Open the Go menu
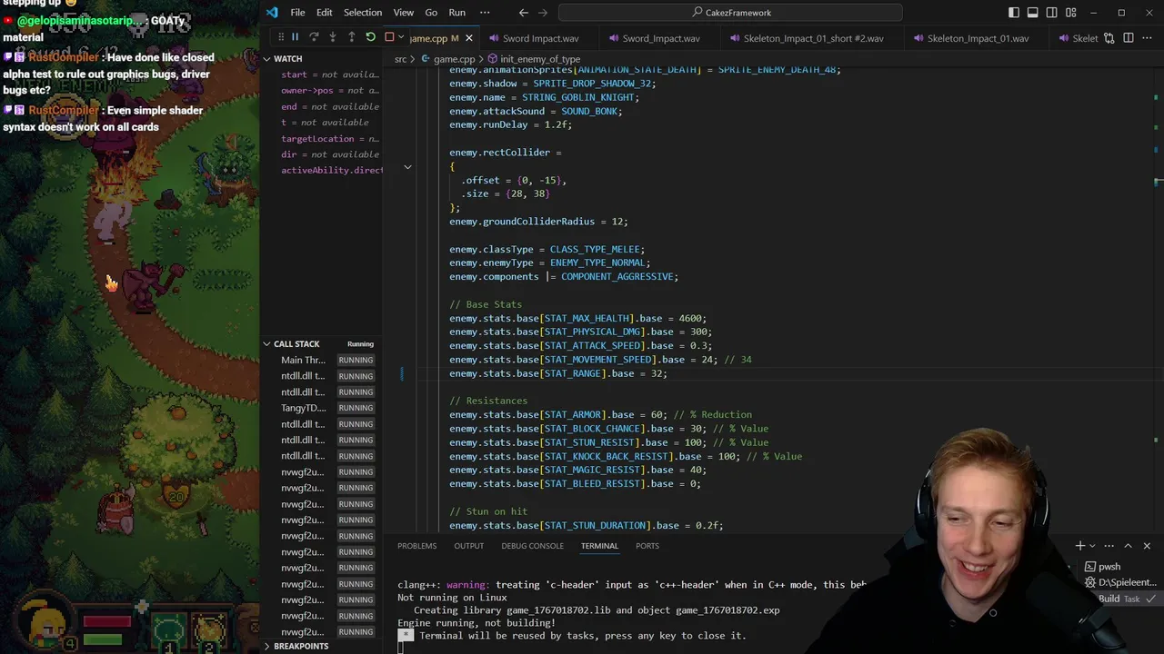 click(431, 13)
